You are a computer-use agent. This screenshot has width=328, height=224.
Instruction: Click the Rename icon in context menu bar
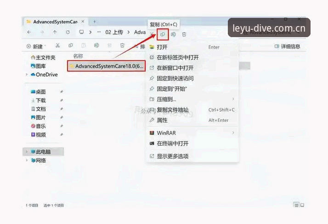coord(173,34)
